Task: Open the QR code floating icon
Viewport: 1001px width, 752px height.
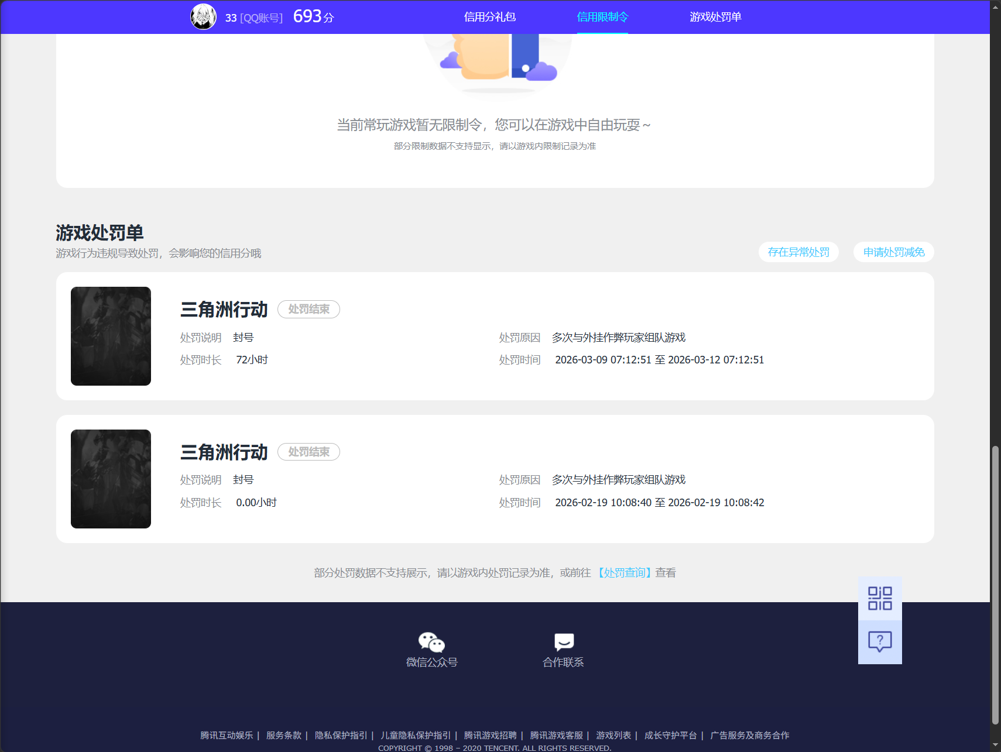Action: pos(880,599)
